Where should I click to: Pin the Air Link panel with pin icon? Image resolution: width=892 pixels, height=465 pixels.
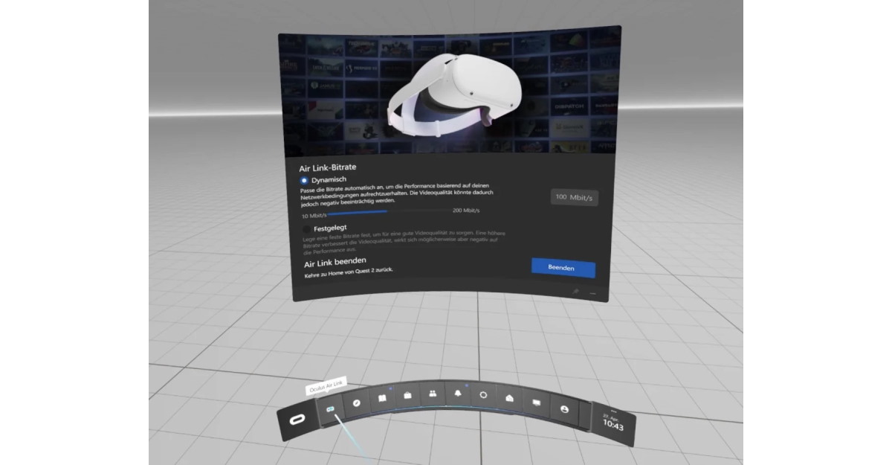[x=575, y=292]
